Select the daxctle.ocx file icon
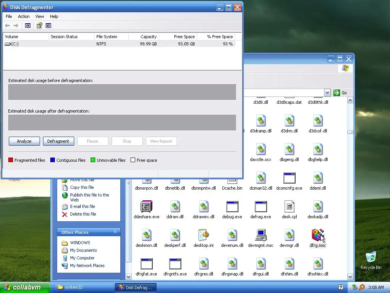This screenshot has width=390, height=293. (x=261, y=150)
